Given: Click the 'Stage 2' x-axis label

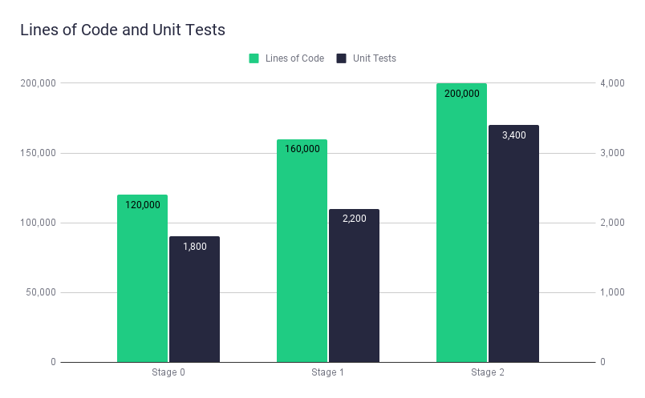Looking at the screenshot, I should [x=488, y=372].
